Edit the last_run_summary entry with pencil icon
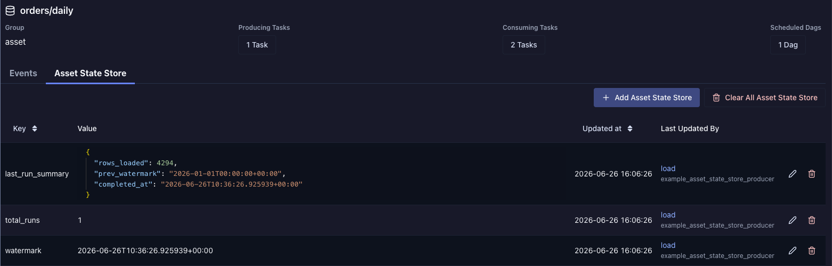This screenshot has height=266, width=832. pyautogui.click(x=793, y=174)
